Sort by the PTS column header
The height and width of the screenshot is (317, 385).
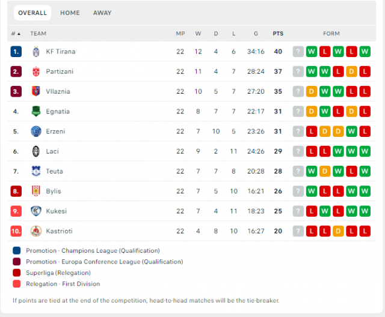pos(278,34)
